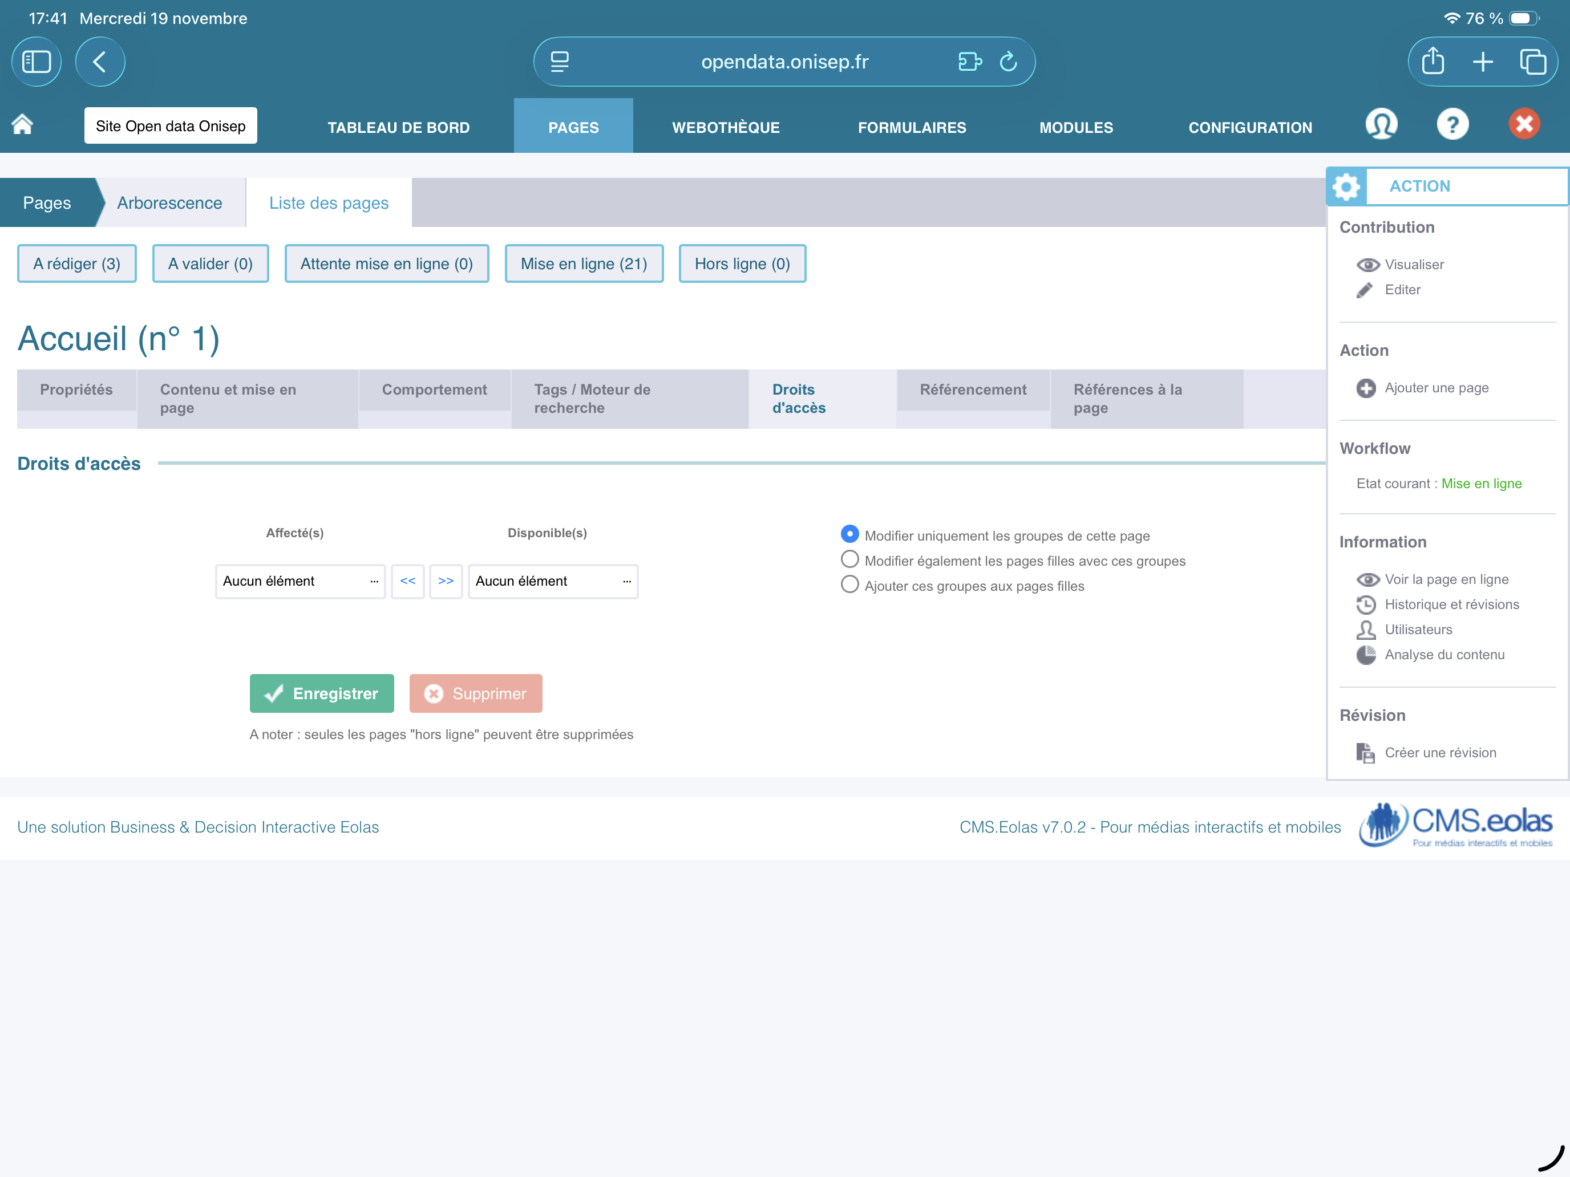Open the Disponible(s) list box

click(x=553, y=581)
